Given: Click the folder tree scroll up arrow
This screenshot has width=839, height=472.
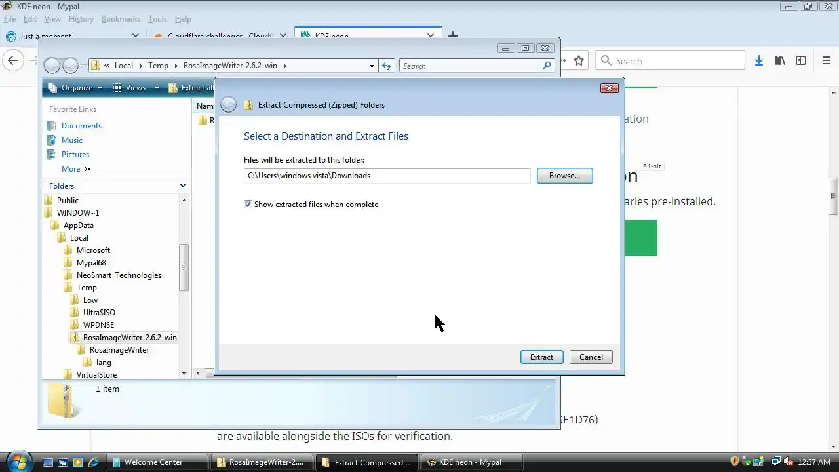Looking at the screenshot, I should [x=184, y=200].
